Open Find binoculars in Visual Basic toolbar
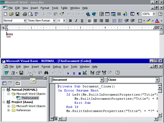This screenshot has height=123, width=164. click(46, 73)
